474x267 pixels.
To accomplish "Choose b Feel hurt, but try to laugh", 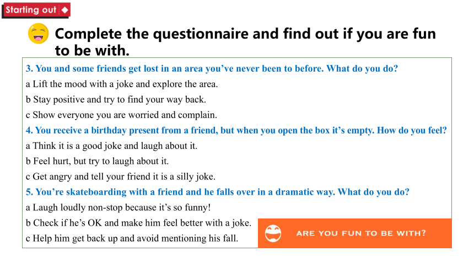I will coord(97,161).
